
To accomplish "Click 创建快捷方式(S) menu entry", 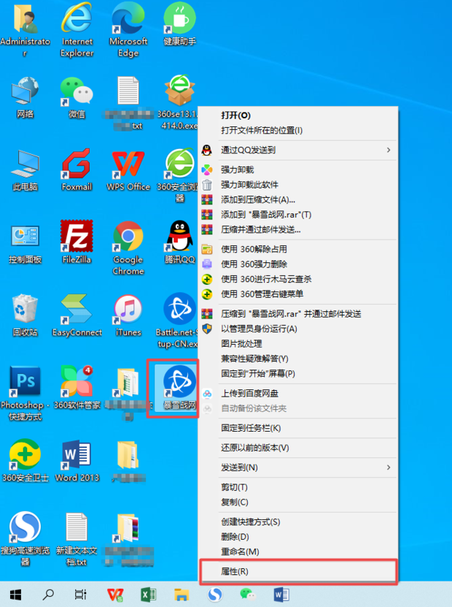I will point(297,522).
